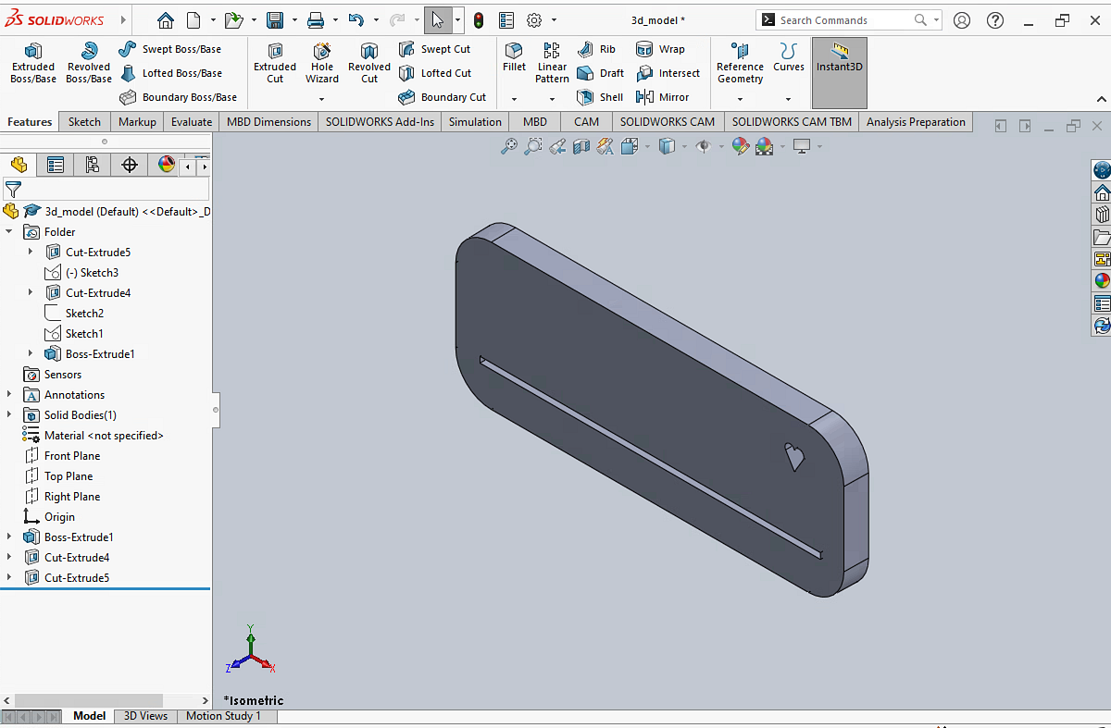Switch to the SOLIDWORKS CAM tab
The height and width of the screenshot is (728, 1111).
(x=668, y=121)
